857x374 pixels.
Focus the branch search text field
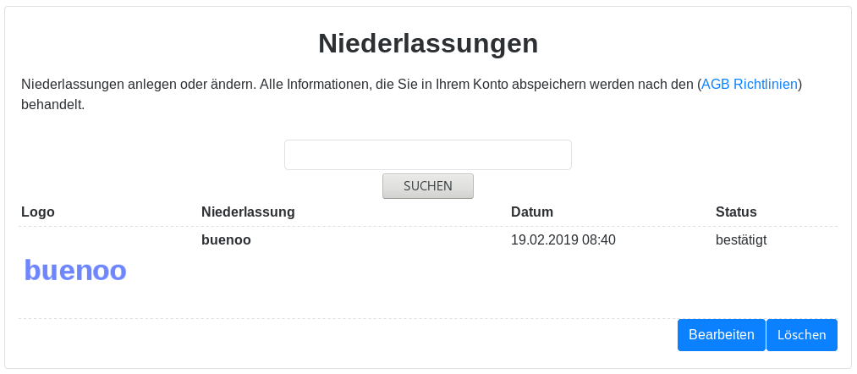pos(427,155)
